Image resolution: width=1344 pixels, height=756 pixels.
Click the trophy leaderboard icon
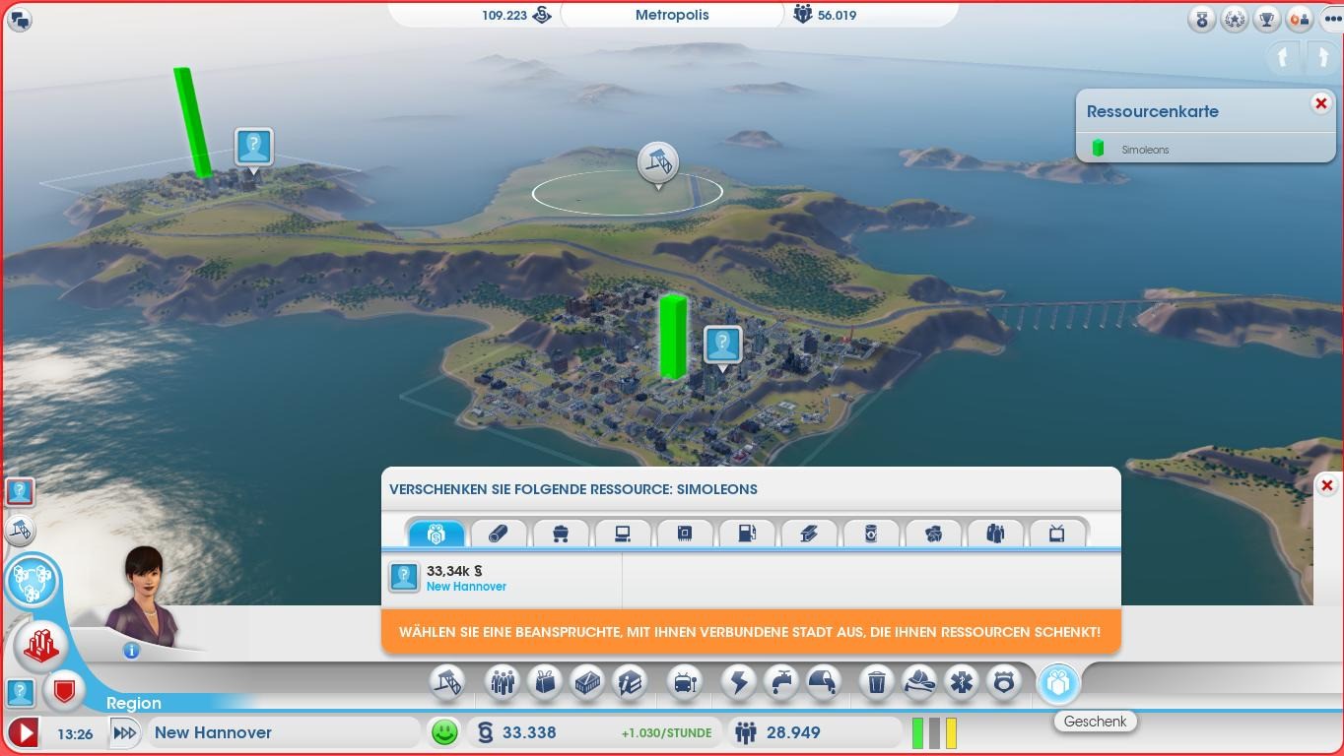tap(1267, 19)
